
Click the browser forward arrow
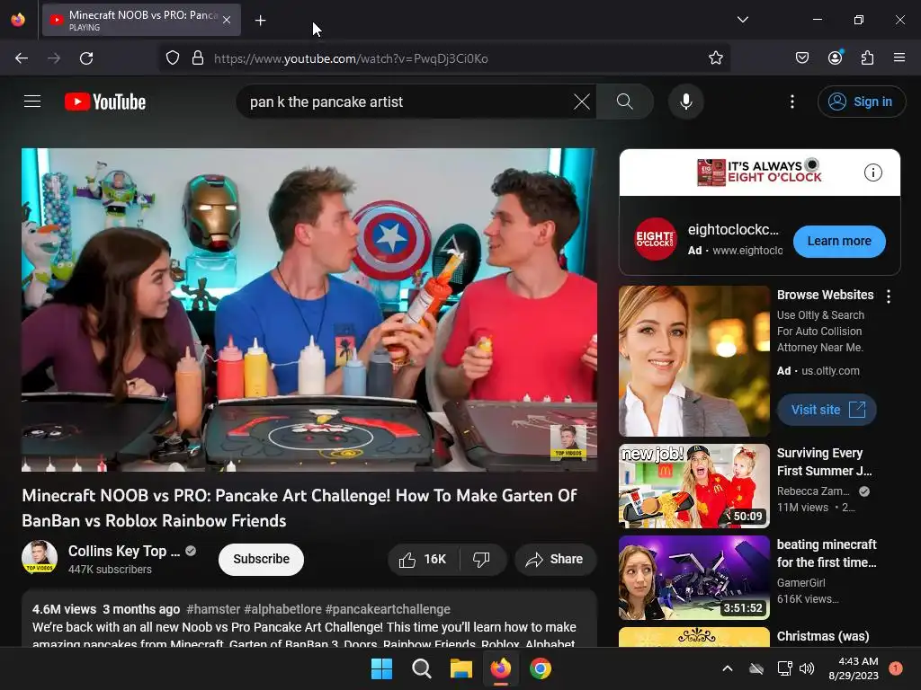(x=54, y=58)
